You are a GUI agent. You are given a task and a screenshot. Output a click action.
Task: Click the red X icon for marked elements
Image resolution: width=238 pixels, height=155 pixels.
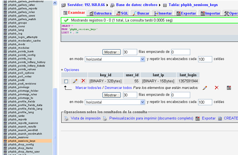click(x=217, y=88)
